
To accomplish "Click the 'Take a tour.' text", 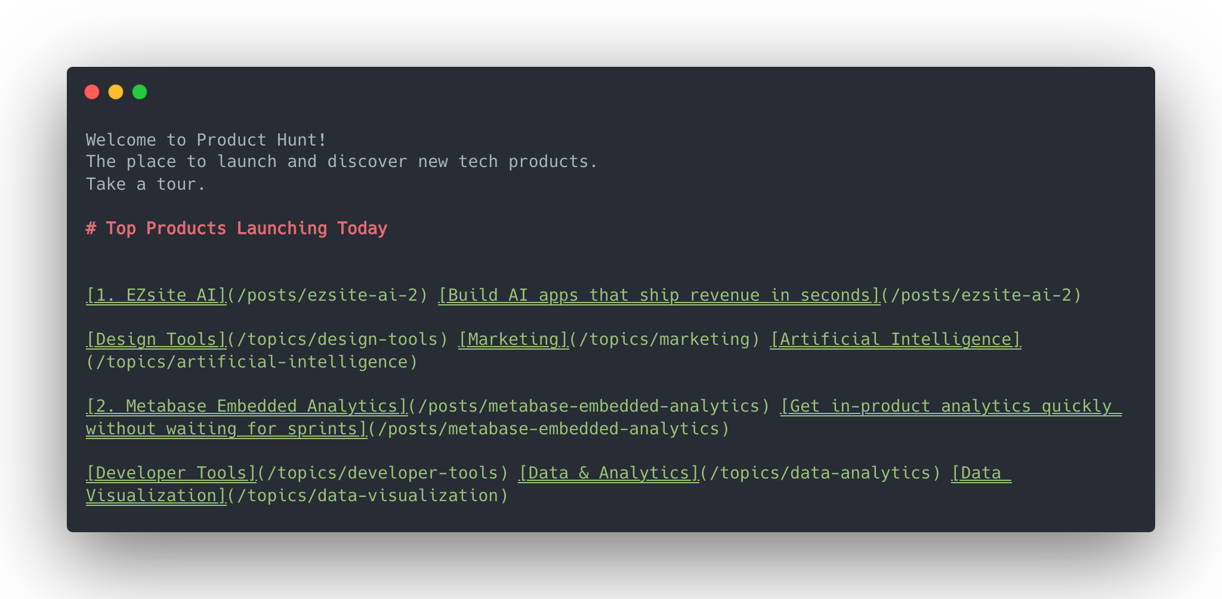I will (146, 184).
